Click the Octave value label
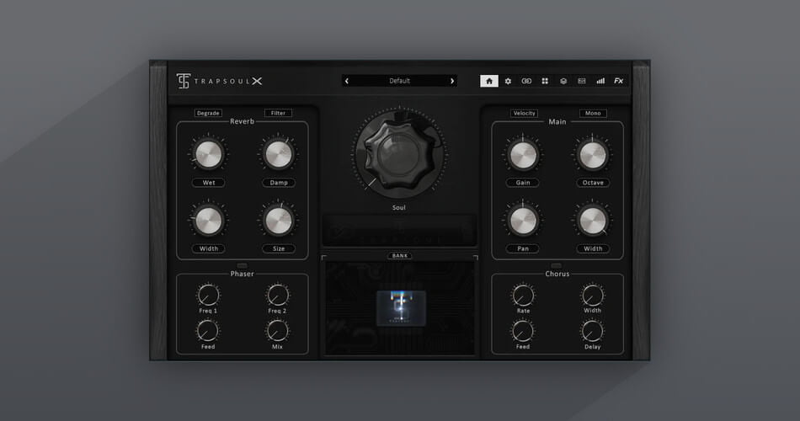The height and width of the screenshot is (421, 800). click(x=593, y=182)
